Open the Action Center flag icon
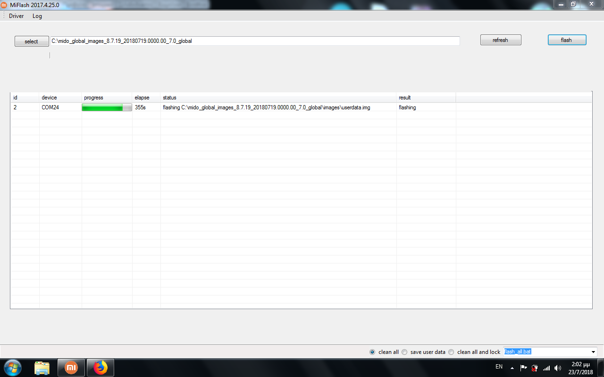 click(523, 368)
